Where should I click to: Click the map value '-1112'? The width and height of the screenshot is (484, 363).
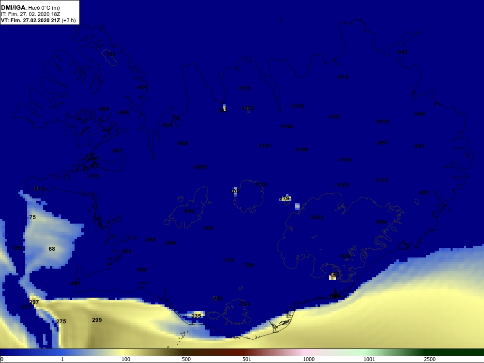click(x=243, y=88)
